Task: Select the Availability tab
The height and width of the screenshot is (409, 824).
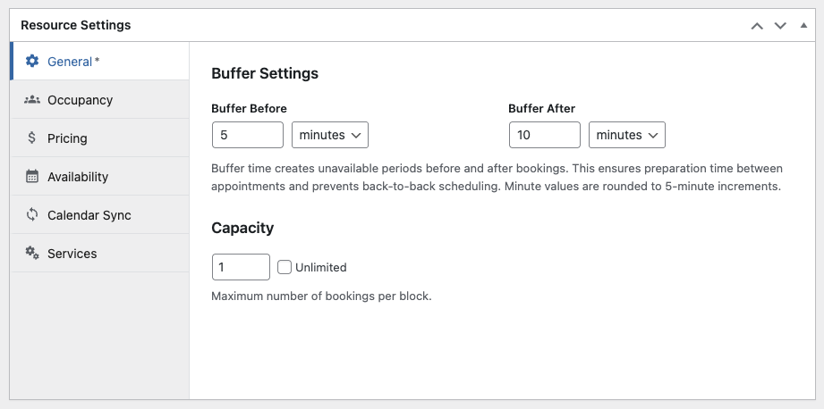Action: tap(78, 177)
